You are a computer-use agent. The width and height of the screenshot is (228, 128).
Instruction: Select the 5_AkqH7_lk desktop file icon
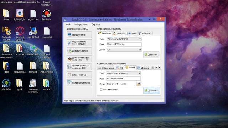[20, 15]
